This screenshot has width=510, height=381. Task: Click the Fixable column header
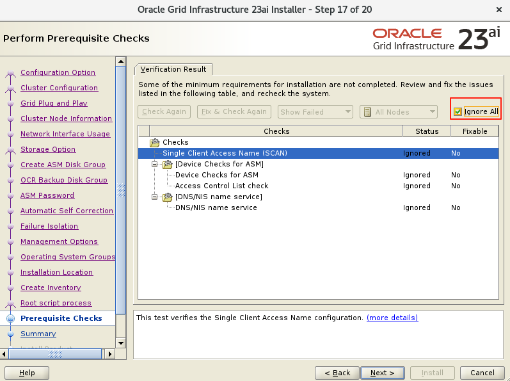[475, 131]
